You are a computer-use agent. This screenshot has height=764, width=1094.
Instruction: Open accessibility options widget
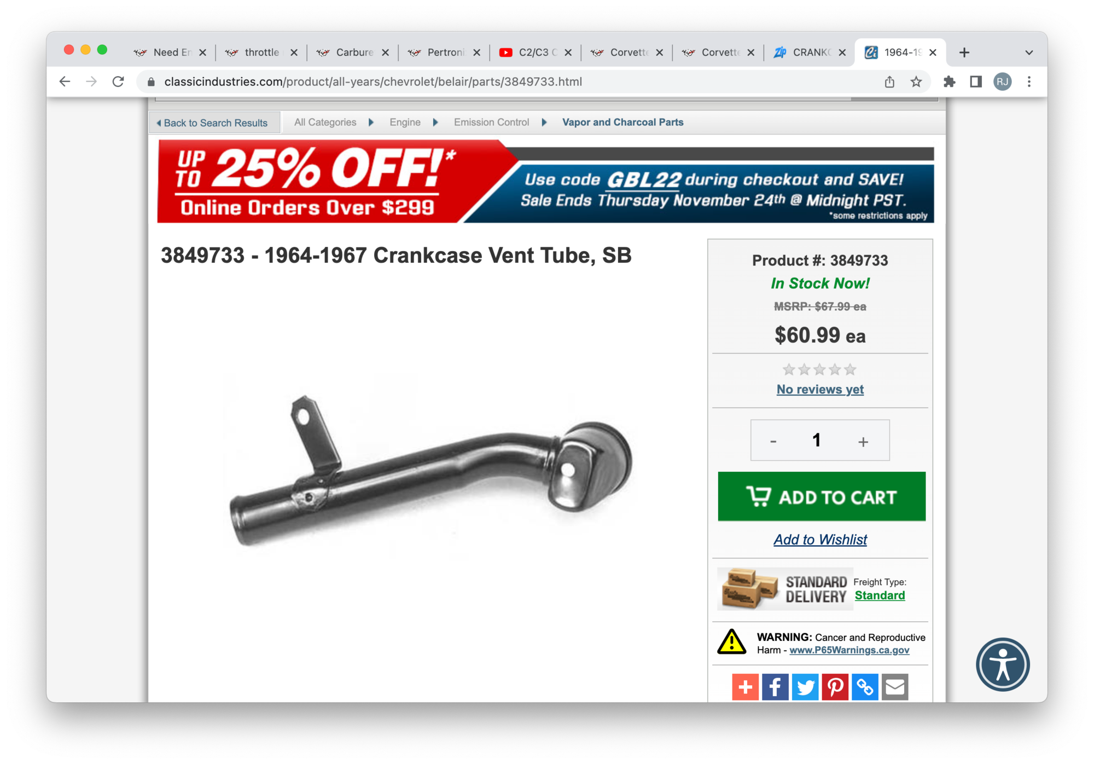coord(1003,664)
